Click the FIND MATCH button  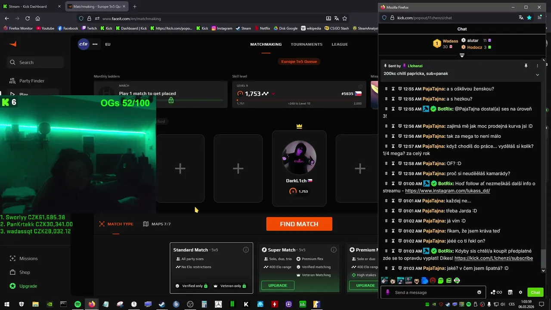299,224
